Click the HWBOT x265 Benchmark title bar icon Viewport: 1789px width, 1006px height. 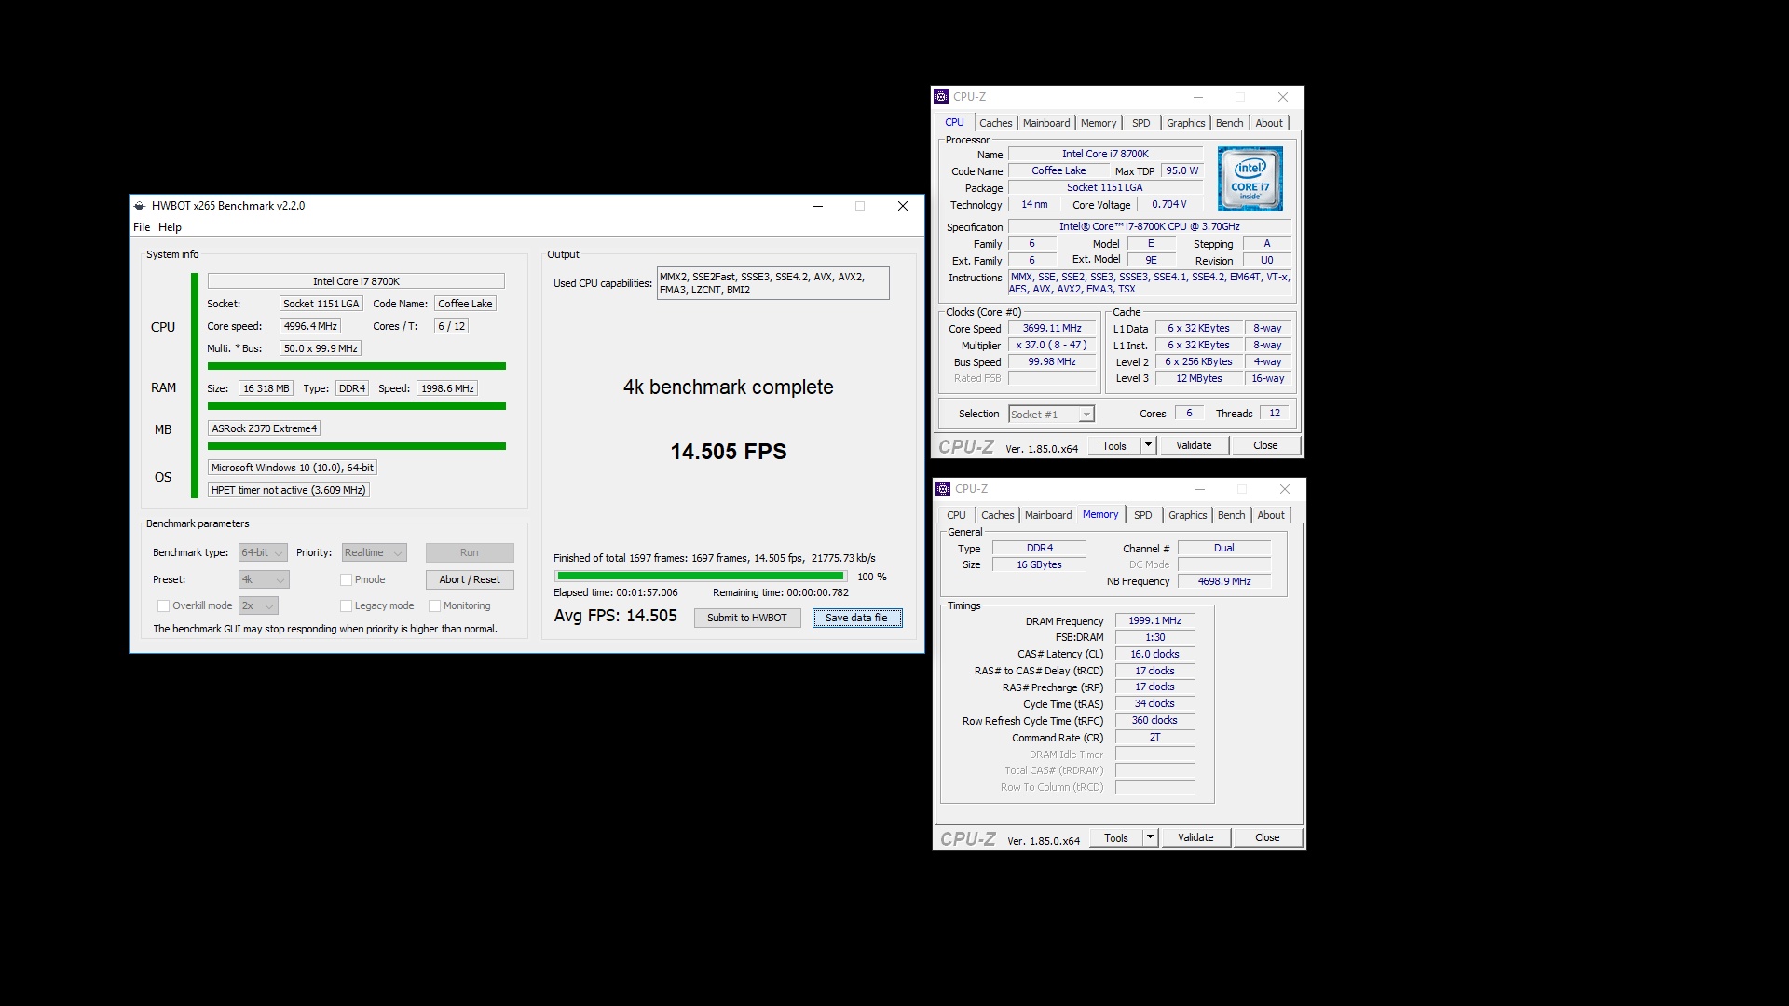pyautogui.click(x=140, y=206)
